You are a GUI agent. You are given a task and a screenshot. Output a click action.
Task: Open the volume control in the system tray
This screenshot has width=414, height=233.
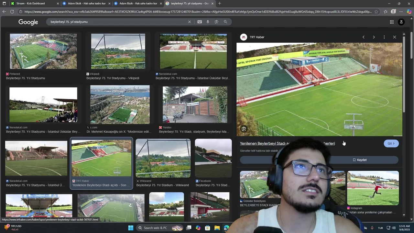394,228
